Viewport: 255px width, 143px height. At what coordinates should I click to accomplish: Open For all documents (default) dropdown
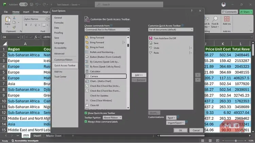point(171,30)
